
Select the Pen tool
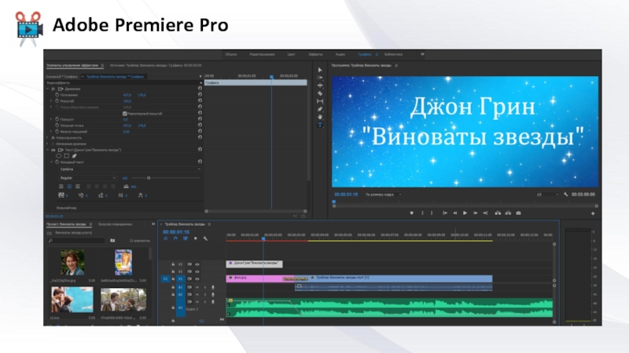[320, 109]
